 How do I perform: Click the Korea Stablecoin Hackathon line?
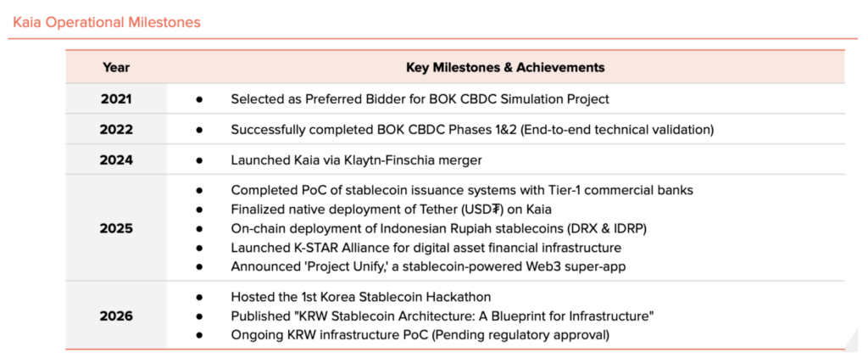[361, 296]
